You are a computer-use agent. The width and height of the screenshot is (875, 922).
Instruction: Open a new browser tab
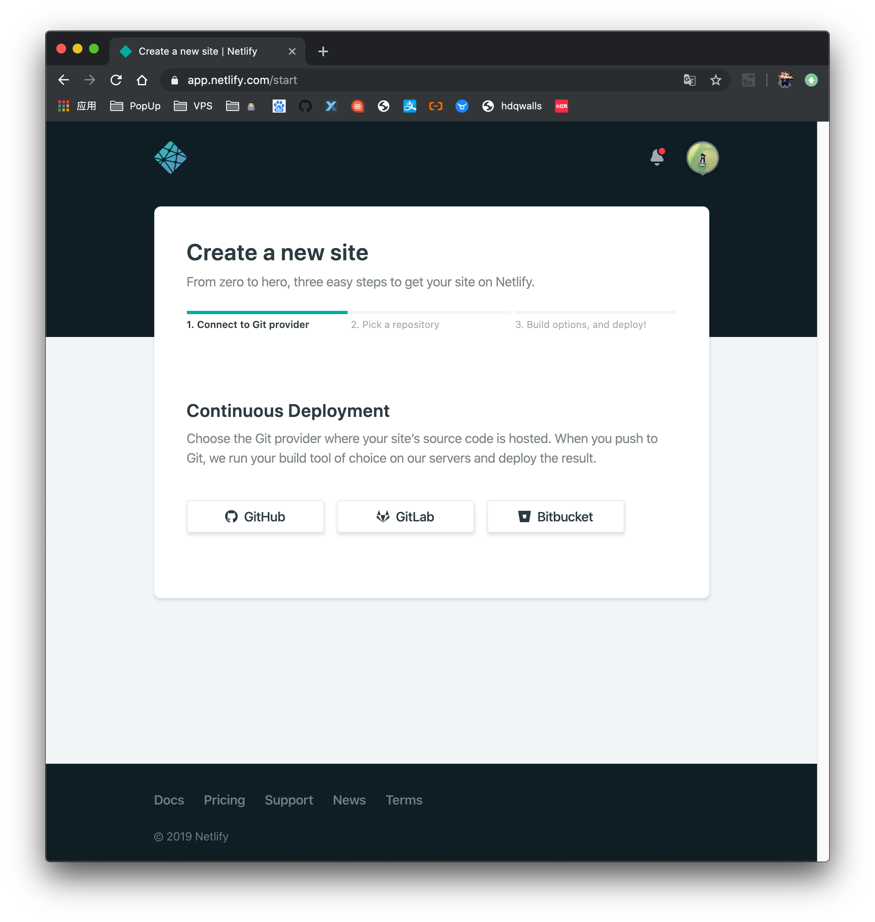pyautogui.click(x=323, y=51)
